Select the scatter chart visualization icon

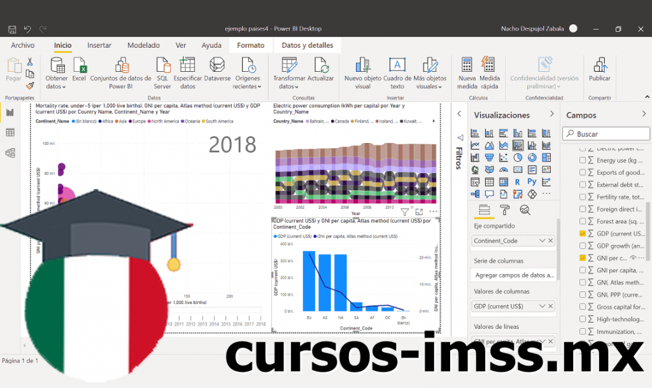(x=504, y=158)
